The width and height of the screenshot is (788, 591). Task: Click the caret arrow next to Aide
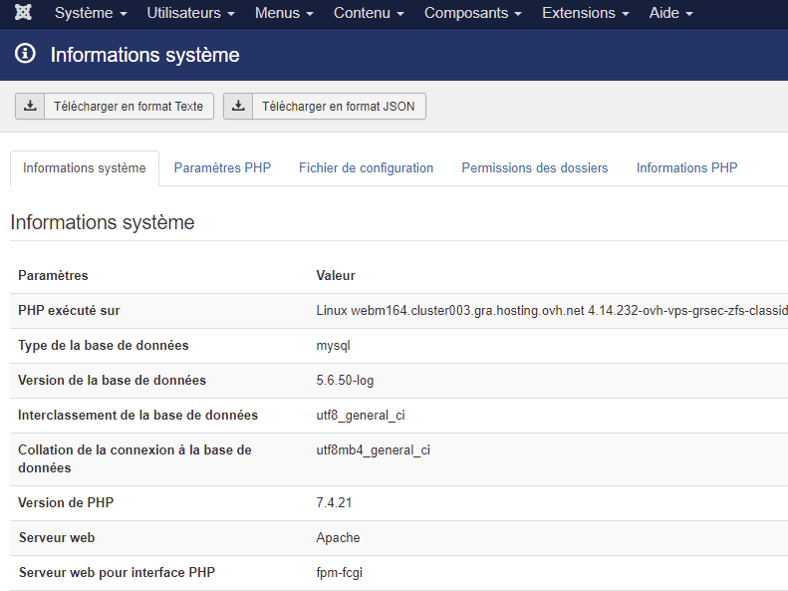pyautogui.click(x=689, y=14)
